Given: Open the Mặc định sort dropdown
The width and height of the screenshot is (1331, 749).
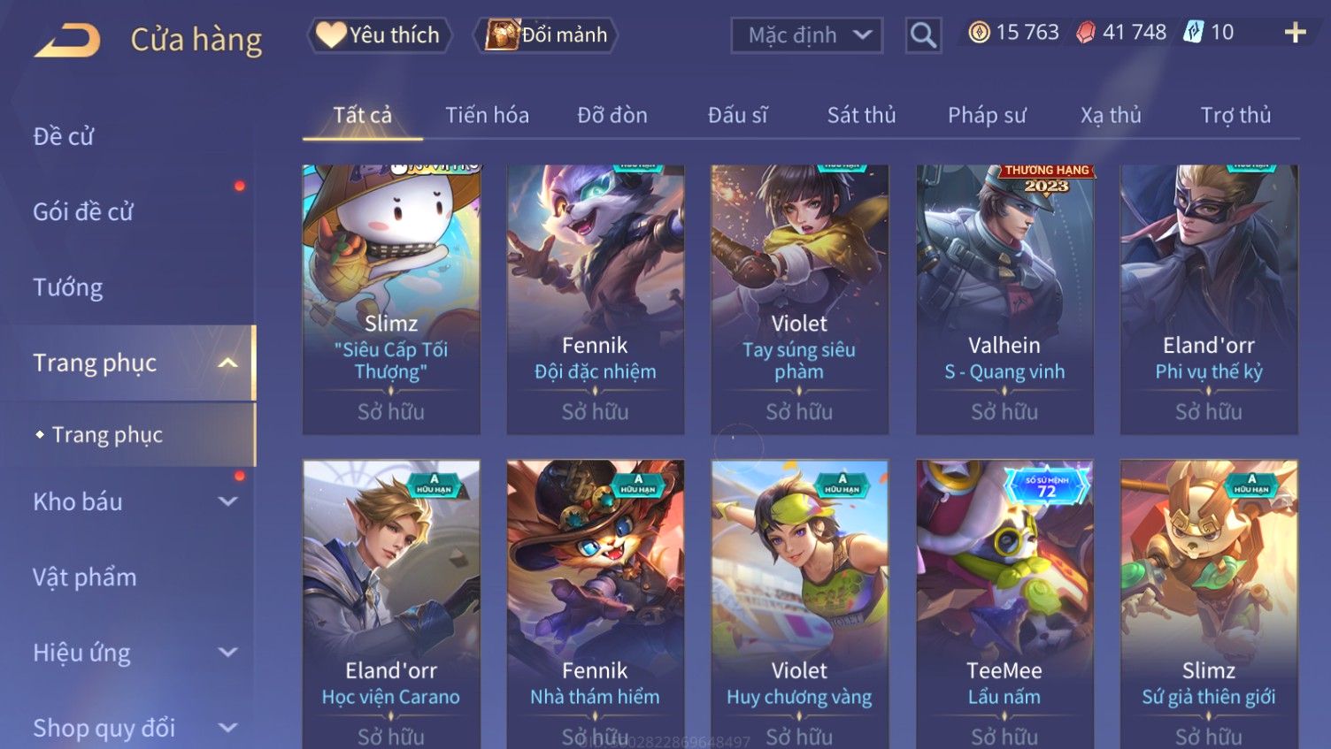Looking at the screenshot, I should [807, 35].
